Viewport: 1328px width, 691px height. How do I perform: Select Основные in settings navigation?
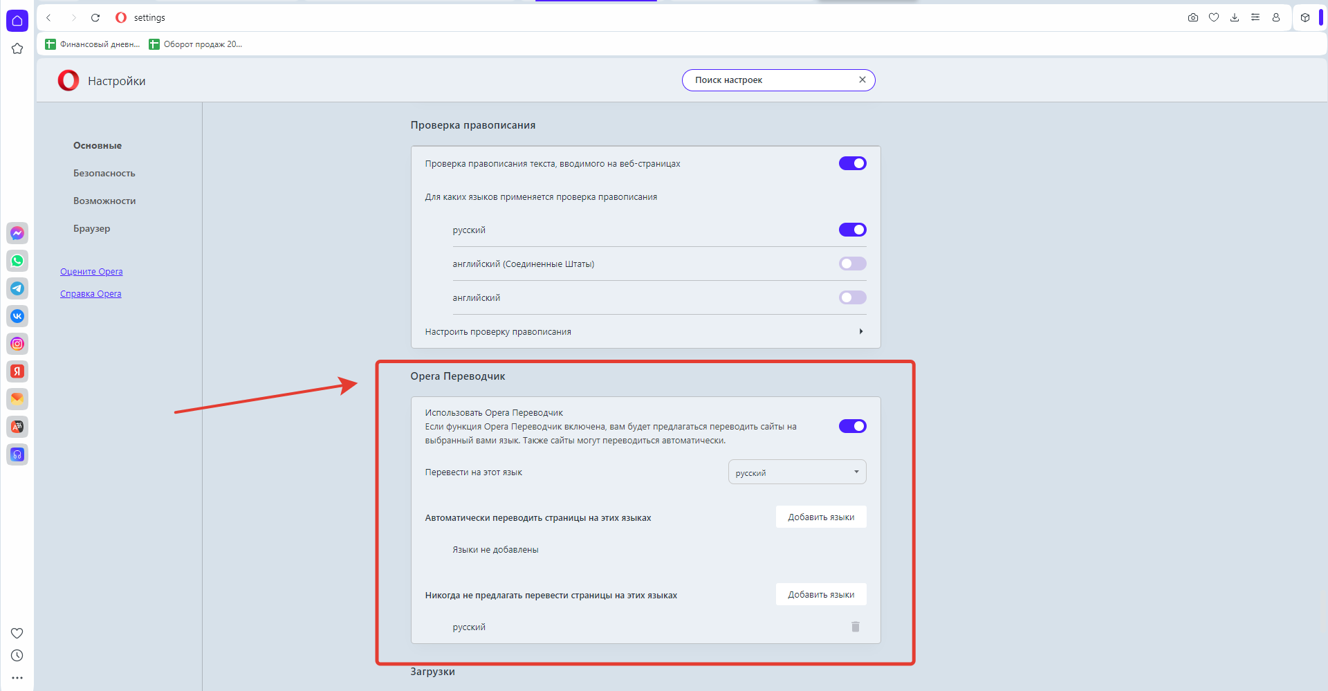pyautogui.click(x=98, y=145)
